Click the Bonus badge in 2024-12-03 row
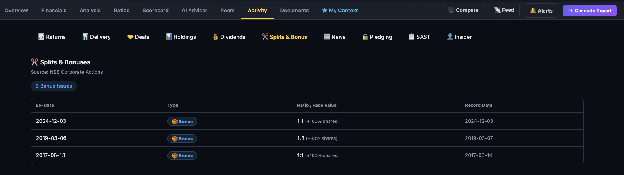 click(182, 122)
